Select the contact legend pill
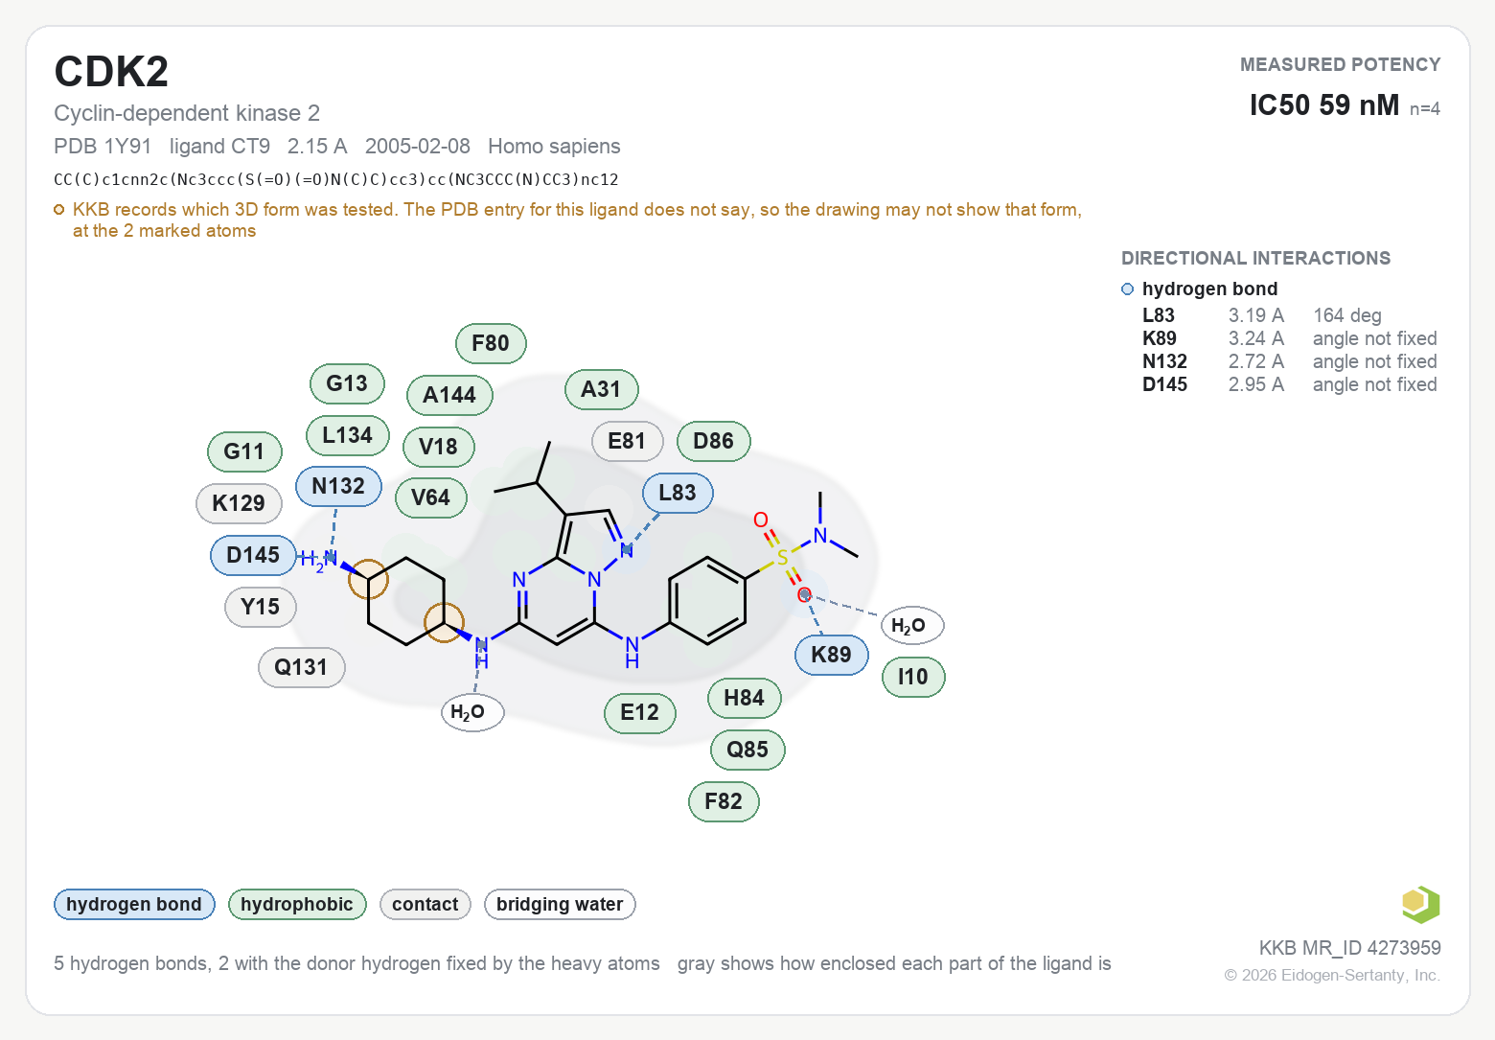The height and width of the screenshot is (1040, 1495). (425, 904)
